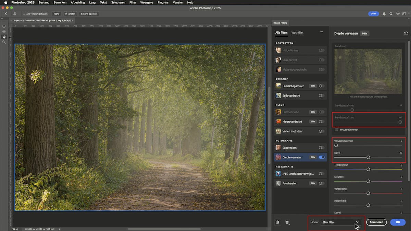Enable the JPEG-artefacten toggle
The height and width of the screenshot is (231, 411).
(322, 174)
